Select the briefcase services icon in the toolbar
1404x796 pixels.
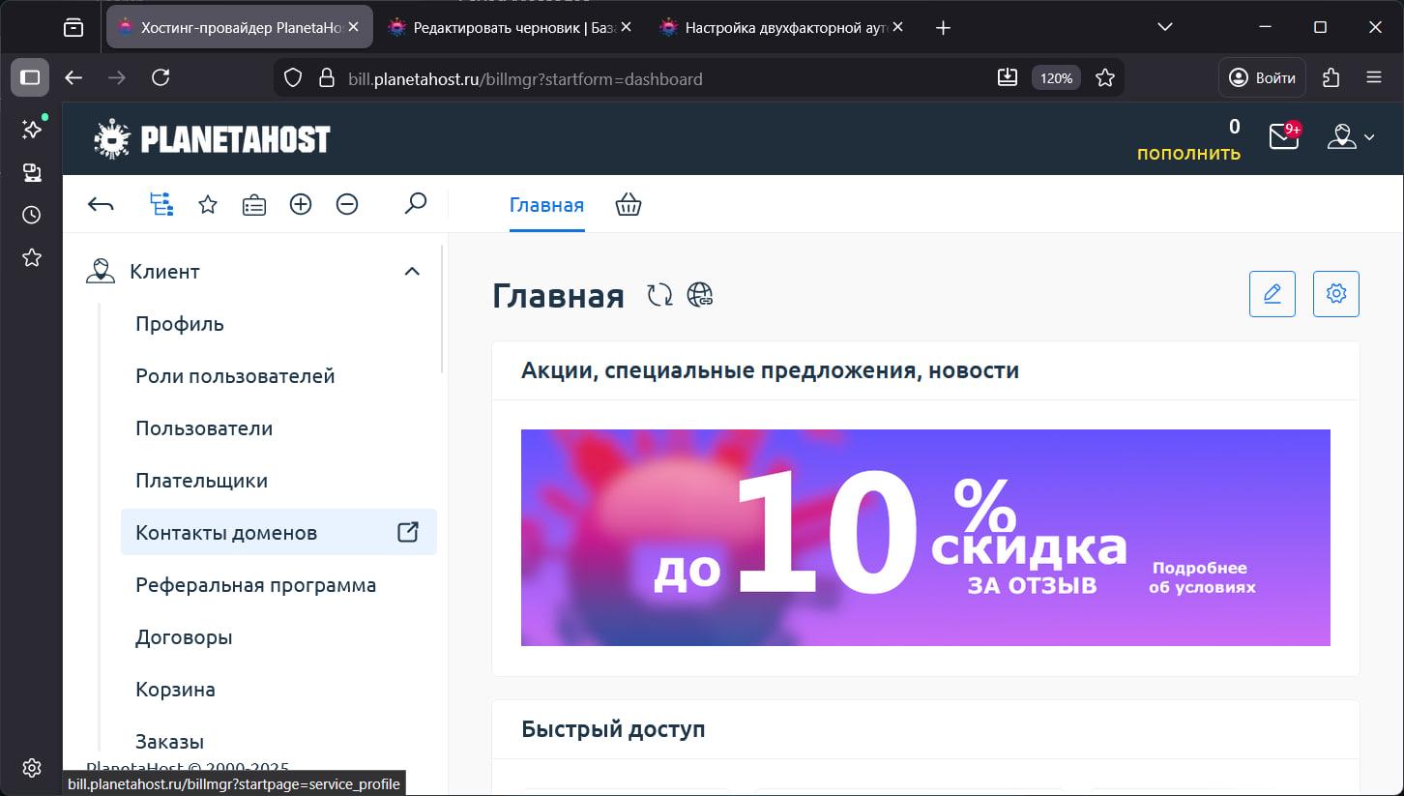pyautogui.click(x=253, y=204)
